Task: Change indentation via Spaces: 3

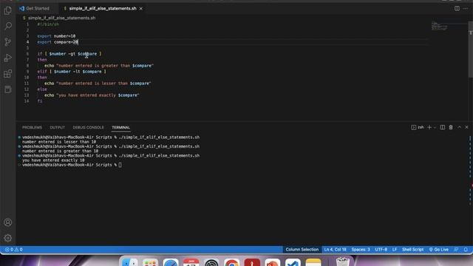Action: tap(361, 250)
